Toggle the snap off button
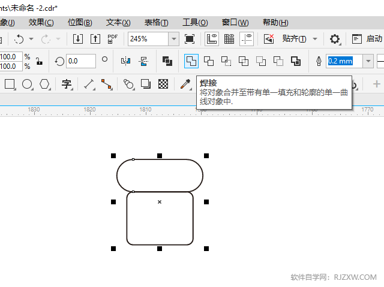 [269, 39]
